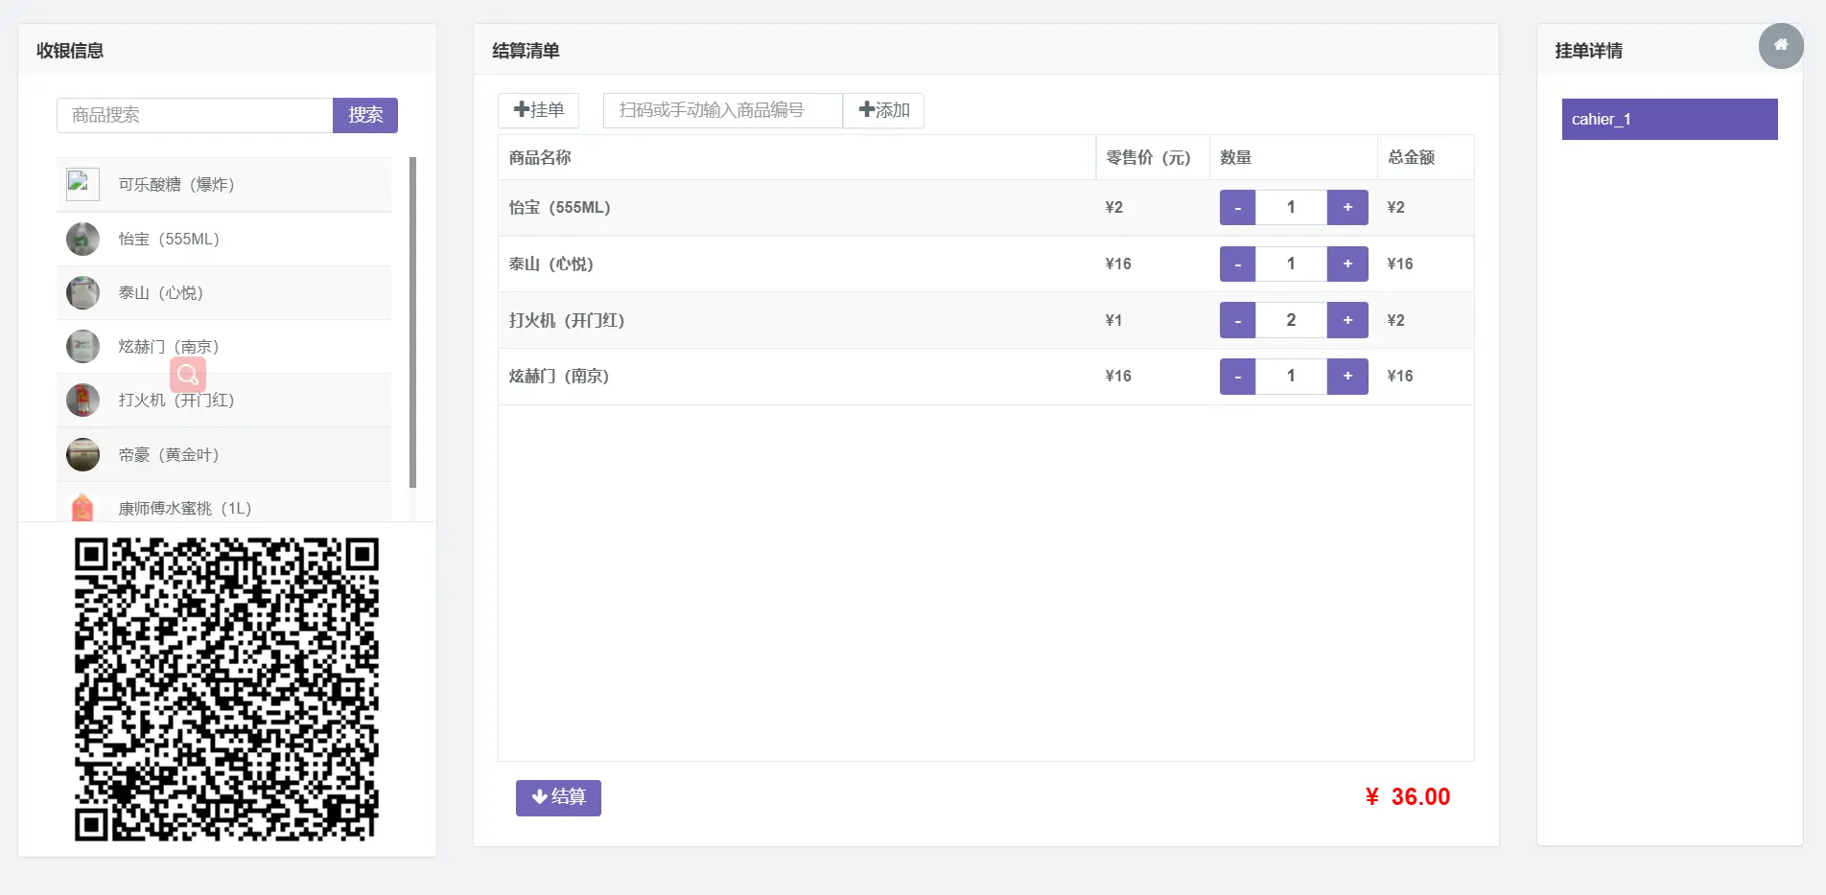1826x895 pixels.
Task: Select 可乐酸糖 (爆炸) from product list
Action: point(224,184)
